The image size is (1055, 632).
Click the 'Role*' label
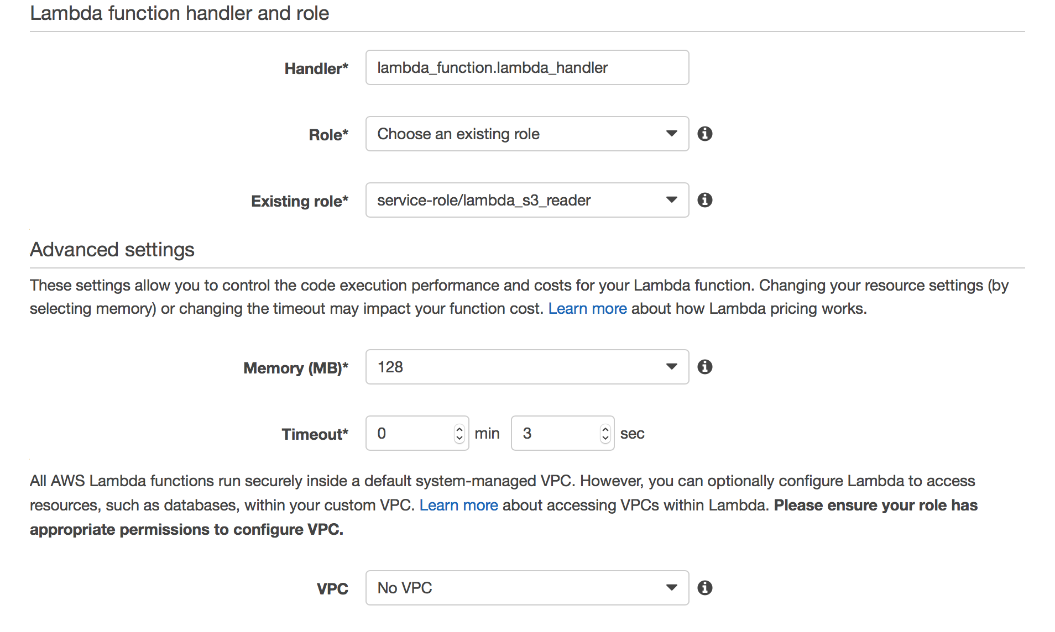[x=328, y=135]
